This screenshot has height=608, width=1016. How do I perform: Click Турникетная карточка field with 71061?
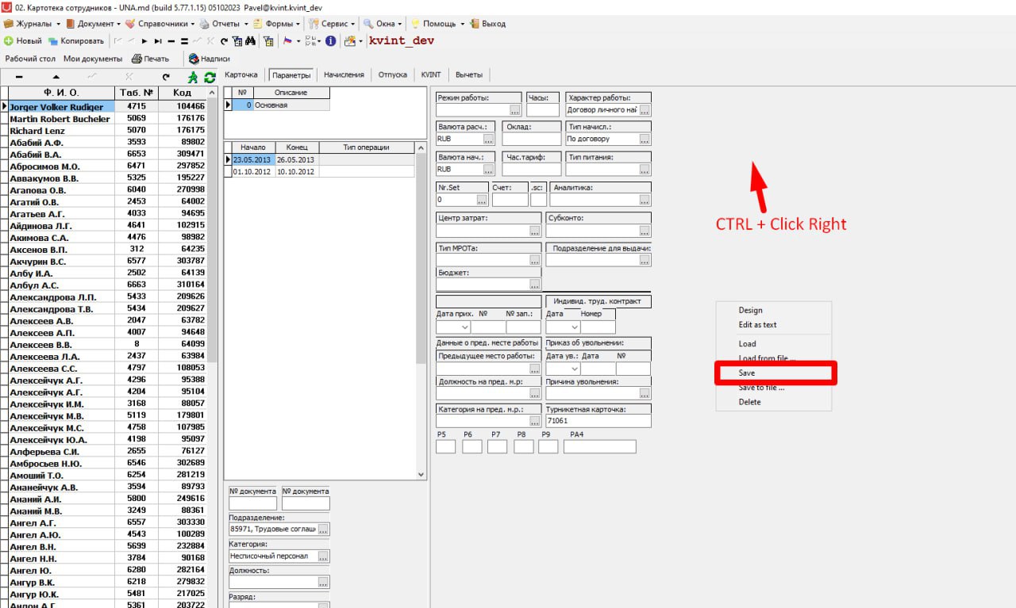tap(598, 421)
